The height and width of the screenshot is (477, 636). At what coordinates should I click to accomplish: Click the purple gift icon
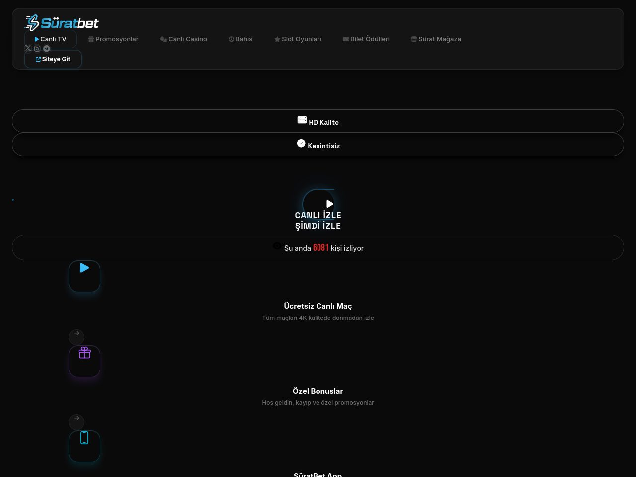point(84,361)
